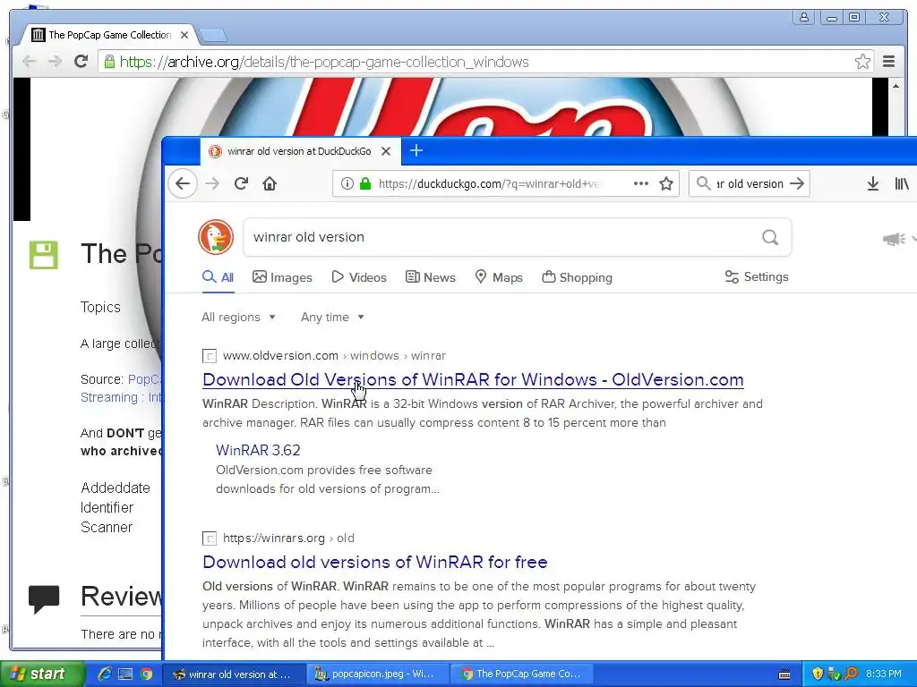Open Firefox page actions three-dot menu
Screen dimensions: 917x687
click(641, 183)
